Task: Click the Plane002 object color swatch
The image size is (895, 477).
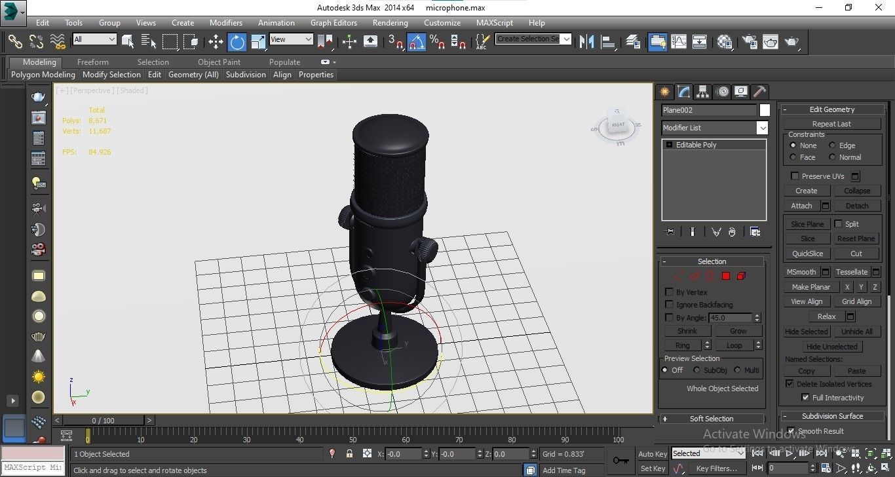Action: 765,110
